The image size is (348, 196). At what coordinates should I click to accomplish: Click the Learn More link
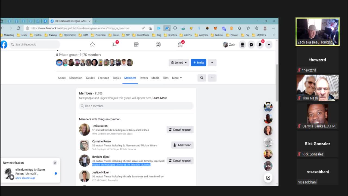(x=160, y=98)
